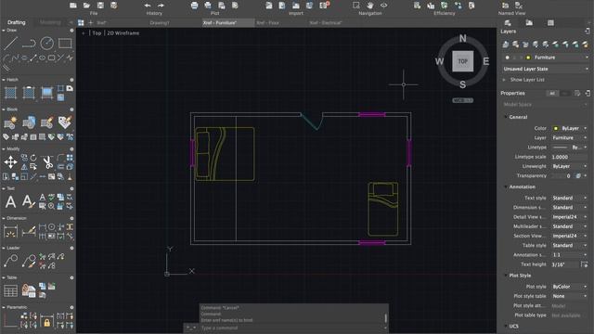Click the Type a command input field
Viewport: 594px width, 334px height.
click(x=291, y=328)
